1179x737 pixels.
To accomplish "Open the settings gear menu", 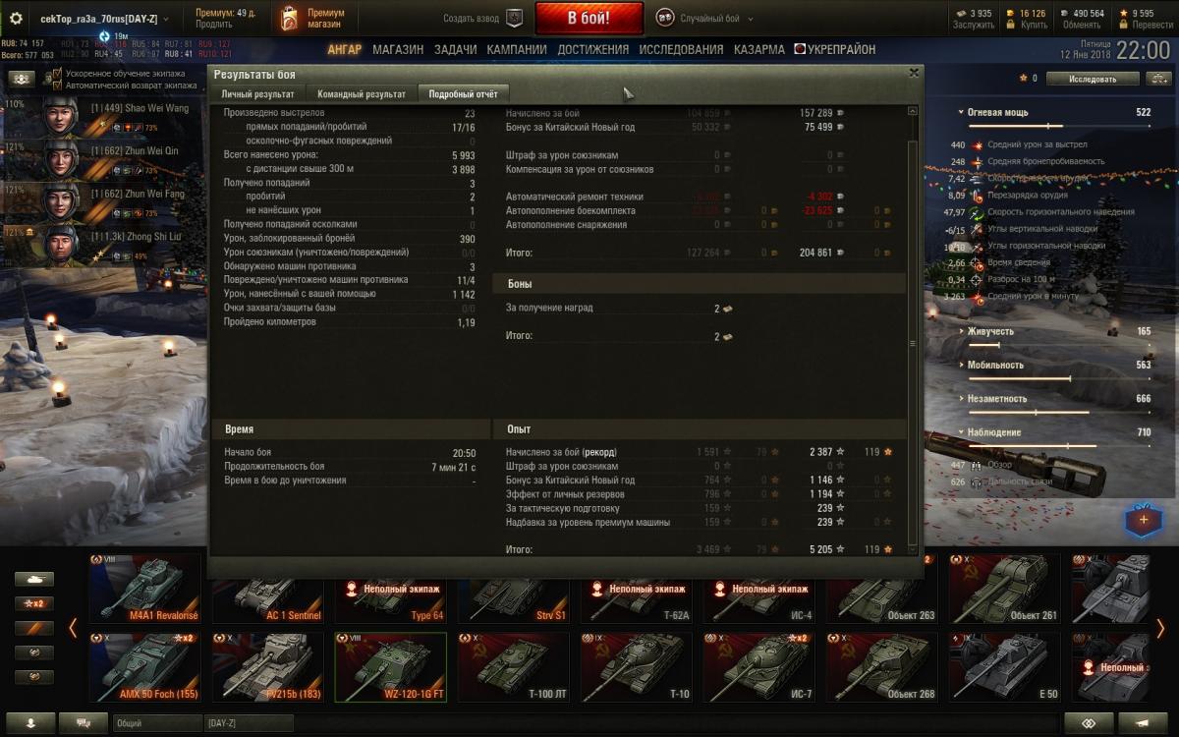I will [16, 19].
